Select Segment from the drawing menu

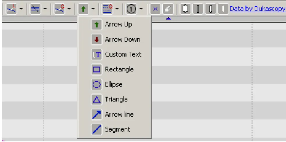(x=115, y=130)
